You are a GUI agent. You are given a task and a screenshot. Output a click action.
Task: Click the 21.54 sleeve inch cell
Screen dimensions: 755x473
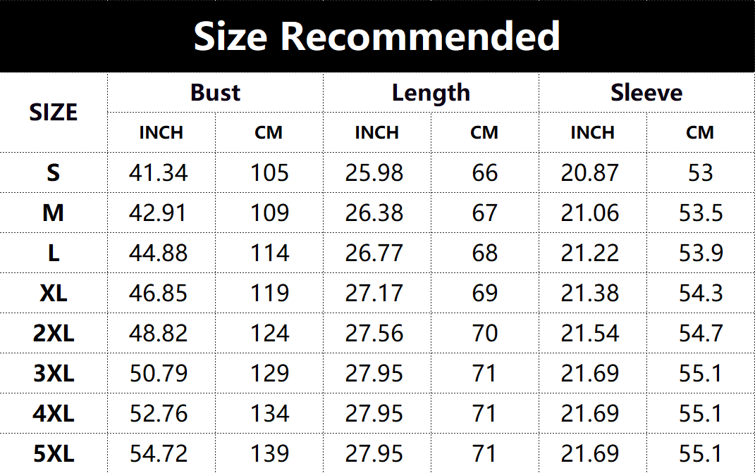pos(590,333)
